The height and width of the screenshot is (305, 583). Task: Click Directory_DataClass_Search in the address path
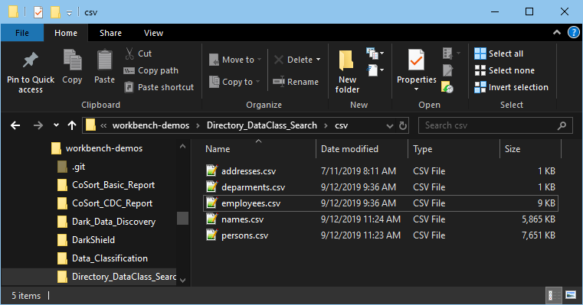point(262,125)
